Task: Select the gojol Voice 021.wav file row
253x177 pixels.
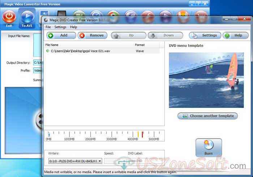Action: click(x=103, y=51)
